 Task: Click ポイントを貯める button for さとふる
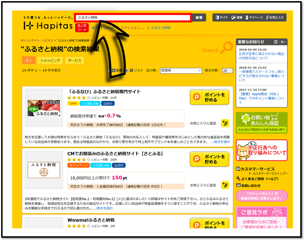(209, 159)
